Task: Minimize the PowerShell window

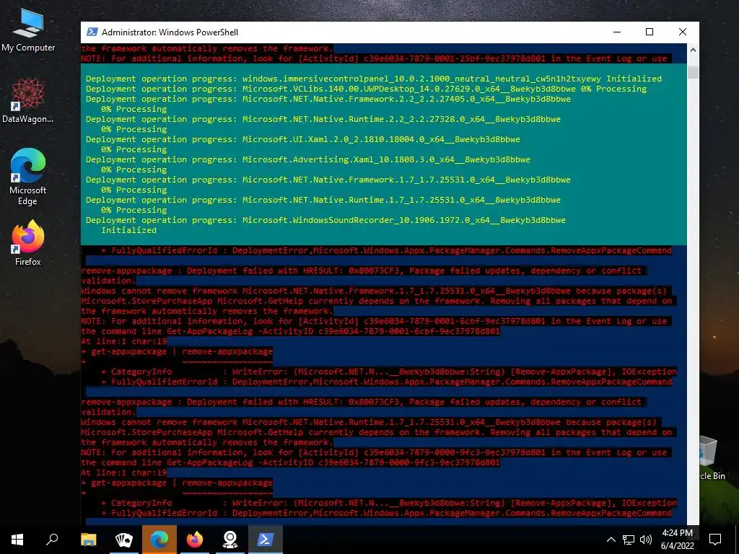Action: (617, 32)
